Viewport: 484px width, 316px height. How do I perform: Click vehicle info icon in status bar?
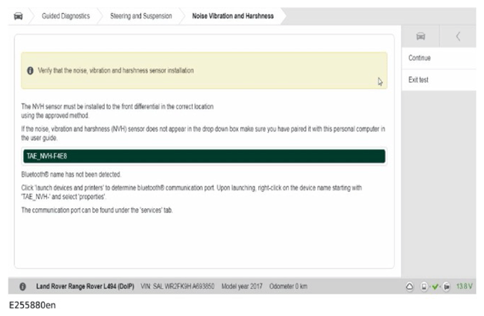(22, 287)
